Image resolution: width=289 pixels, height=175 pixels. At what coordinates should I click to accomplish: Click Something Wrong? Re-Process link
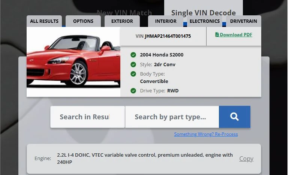(x=206, y=134)
